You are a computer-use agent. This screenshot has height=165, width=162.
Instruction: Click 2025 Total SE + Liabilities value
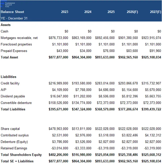coord(105,161)
